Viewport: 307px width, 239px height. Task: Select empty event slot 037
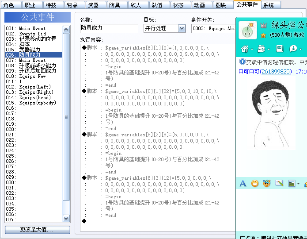pos(34,220)
